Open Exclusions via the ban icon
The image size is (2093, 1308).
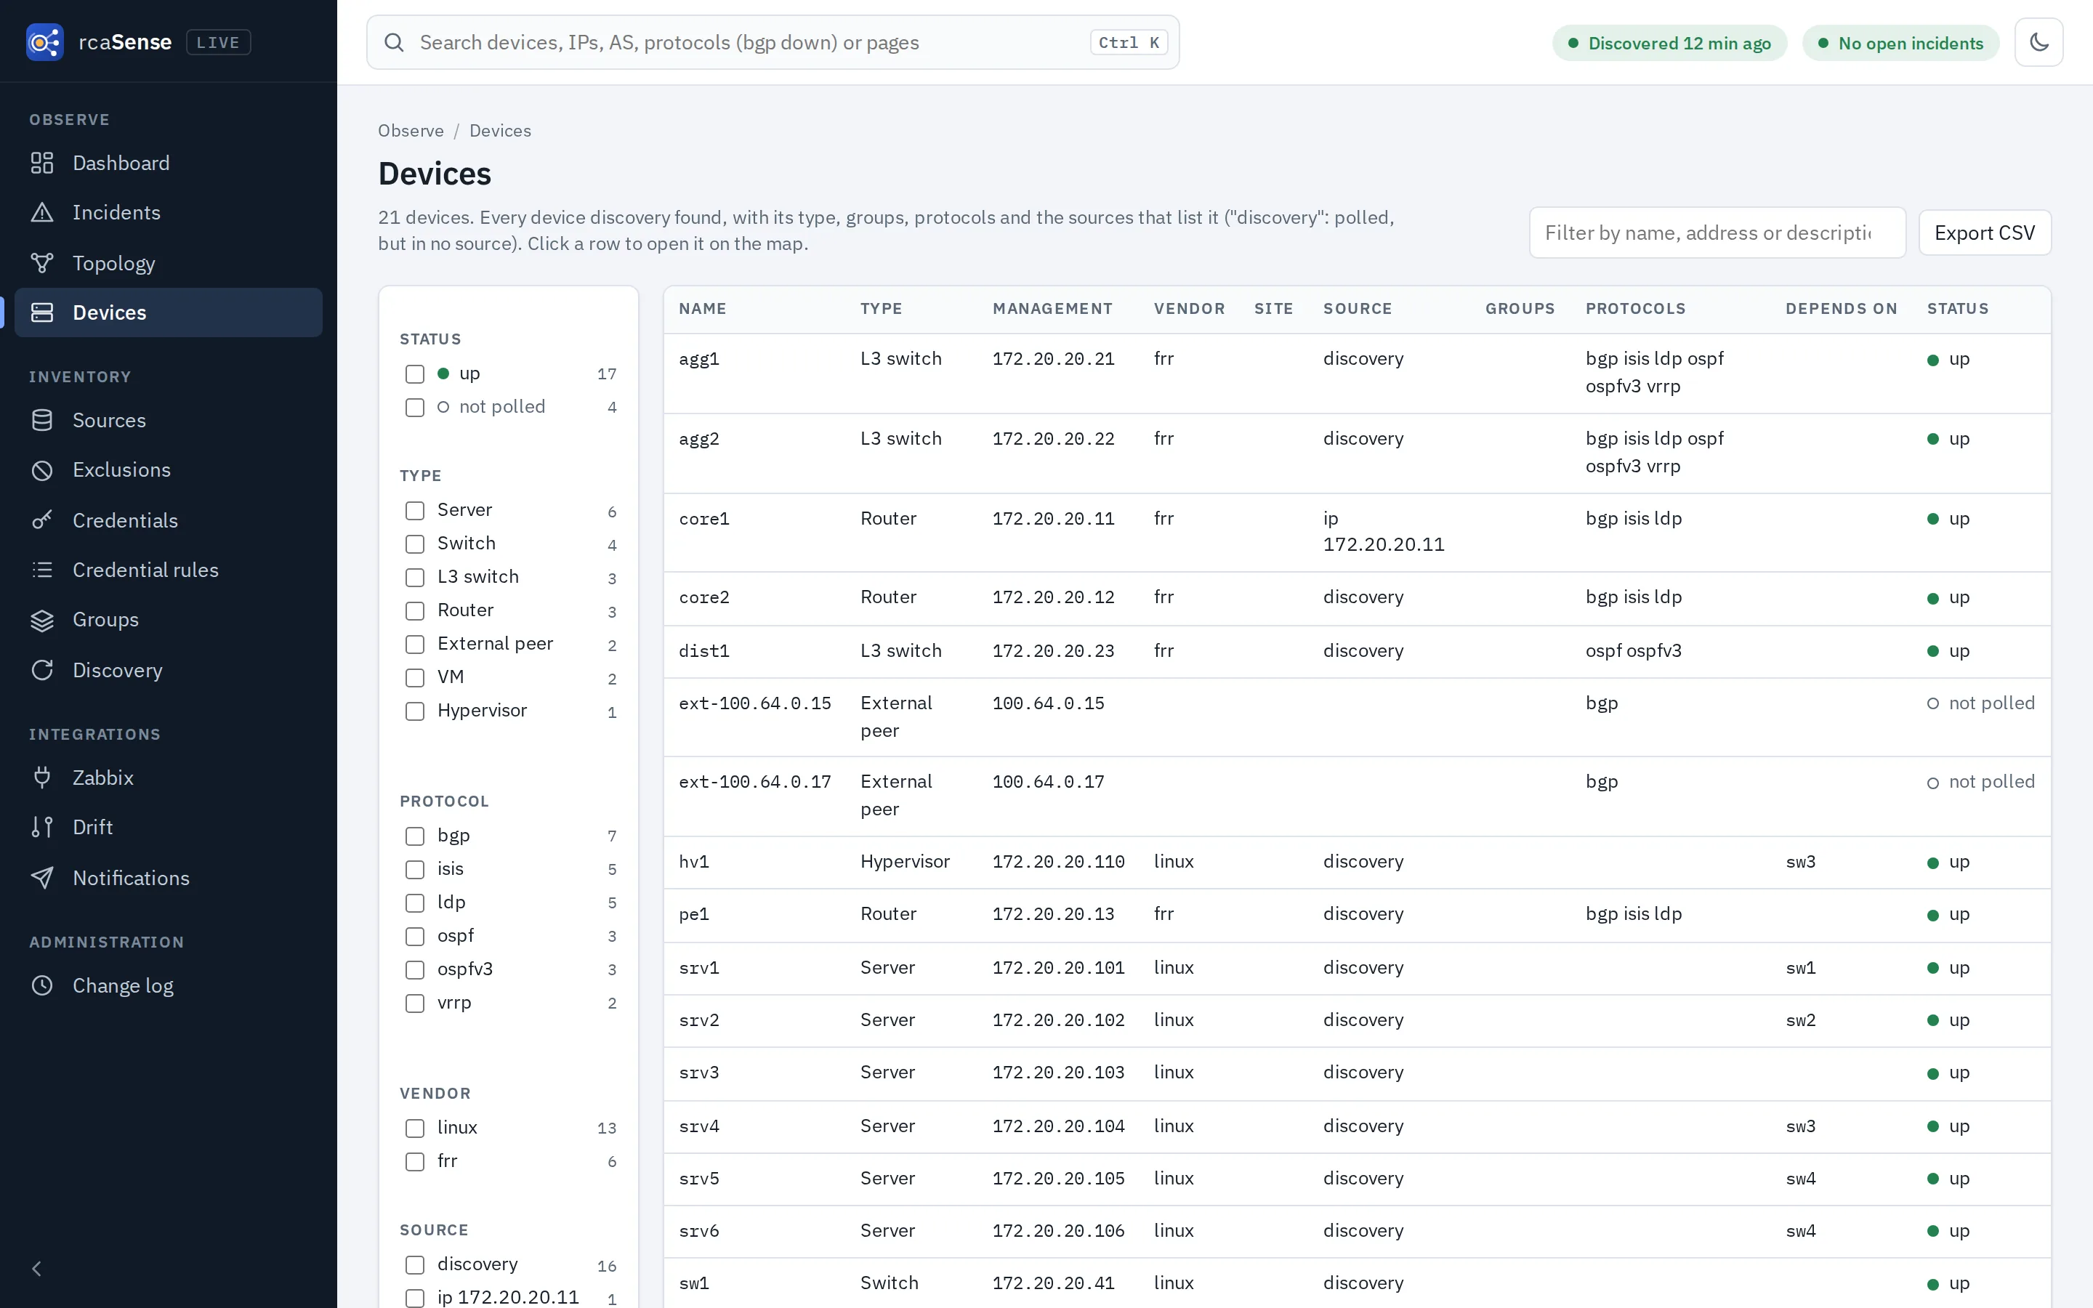pyautogui.click(x=41, y=469)
